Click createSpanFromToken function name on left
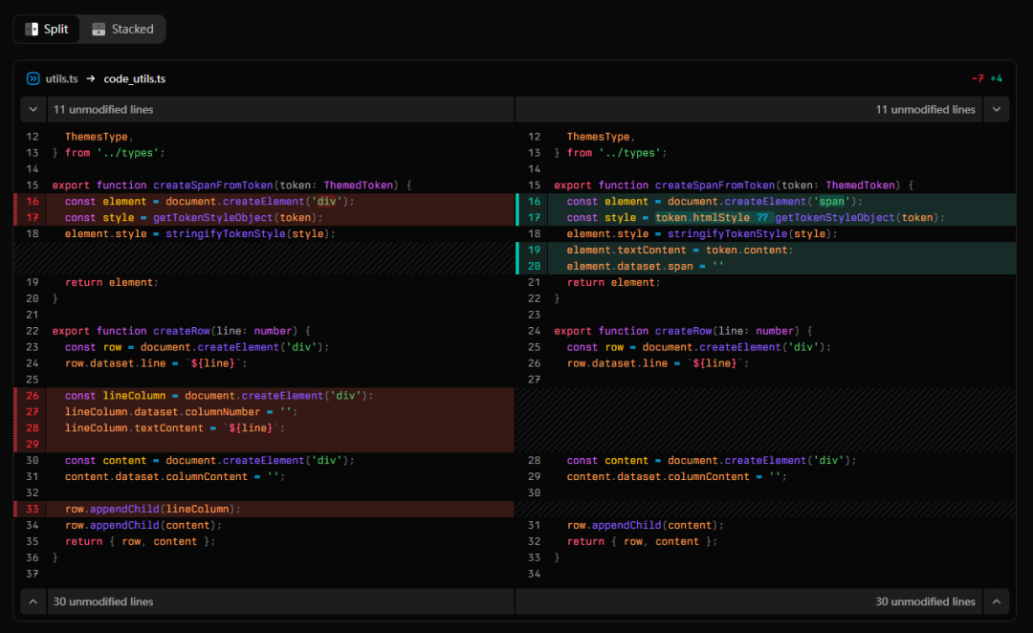Viewport: 1033px width, 633px height. (x=212, y=186)
